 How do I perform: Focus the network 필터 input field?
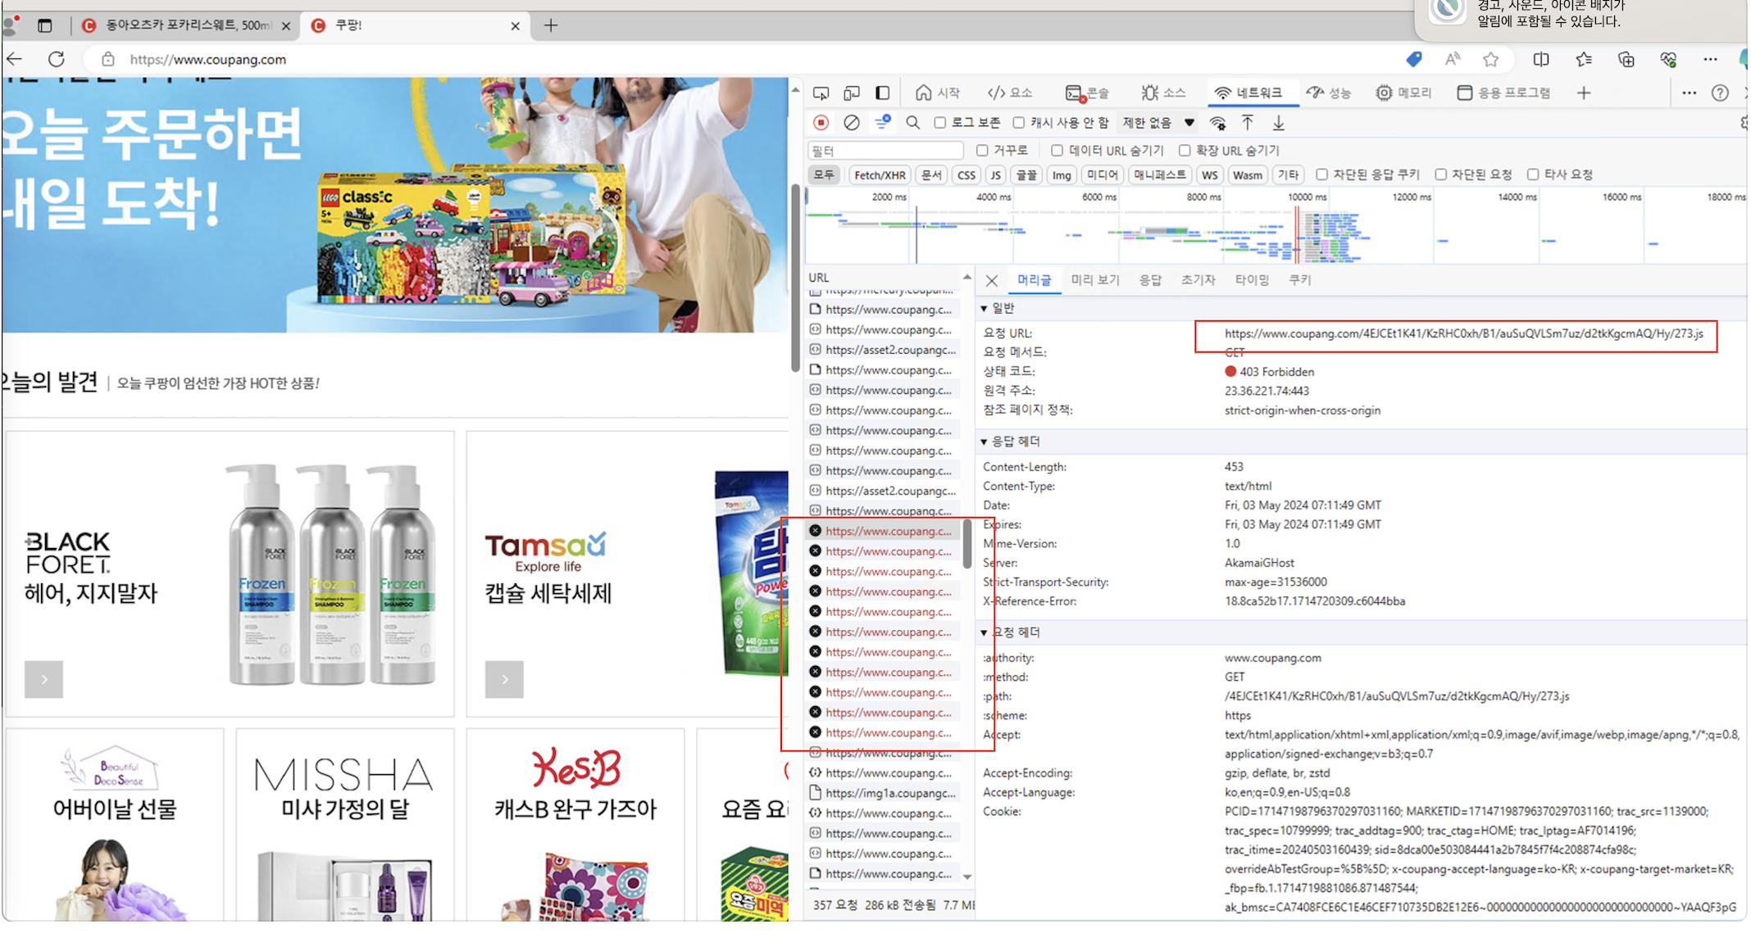coord(885,151)
